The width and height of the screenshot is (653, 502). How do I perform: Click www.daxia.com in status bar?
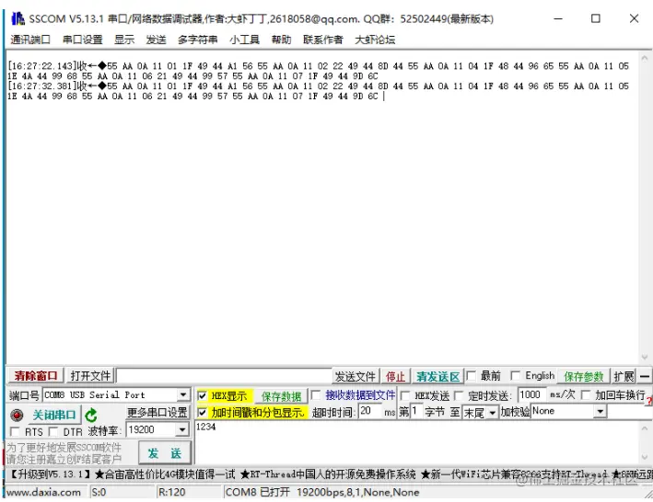pyautogui.click(x=43, y=493)
